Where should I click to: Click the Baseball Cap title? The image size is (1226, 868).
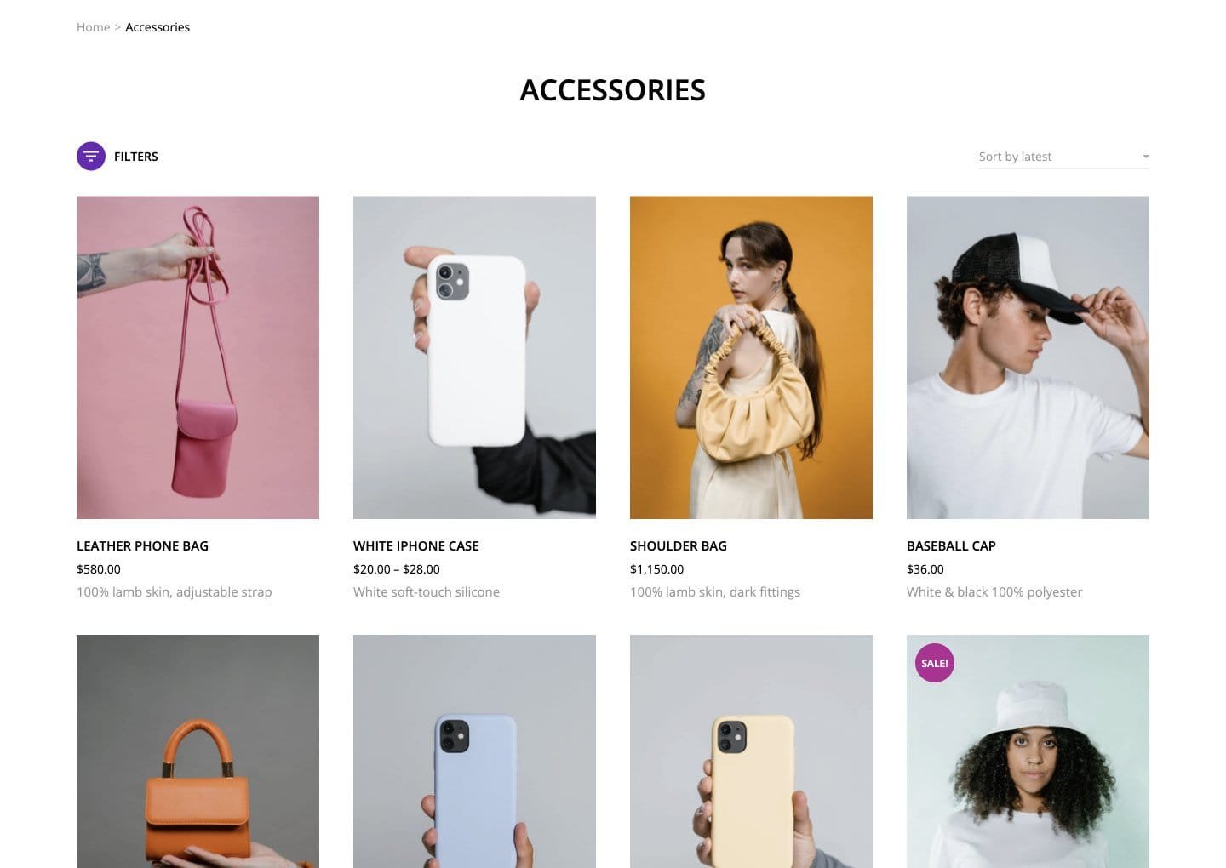click(951, 545)
